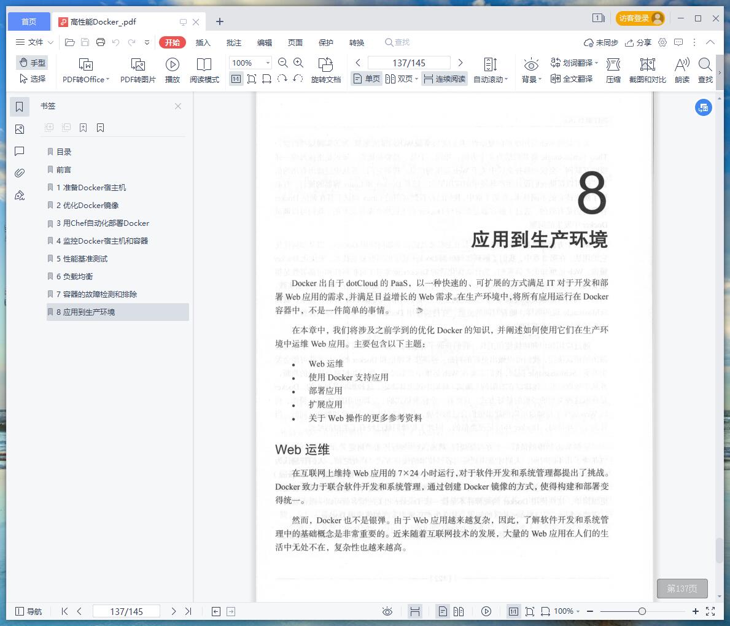The width and height of the screenshot is (730, 626).
Task: Zoom in with the plus magnifier
Action: [298, 63]
